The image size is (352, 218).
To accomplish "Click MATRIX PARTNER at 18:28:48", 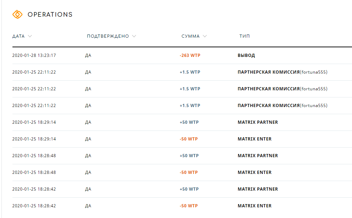I will (x=258, y=155).
